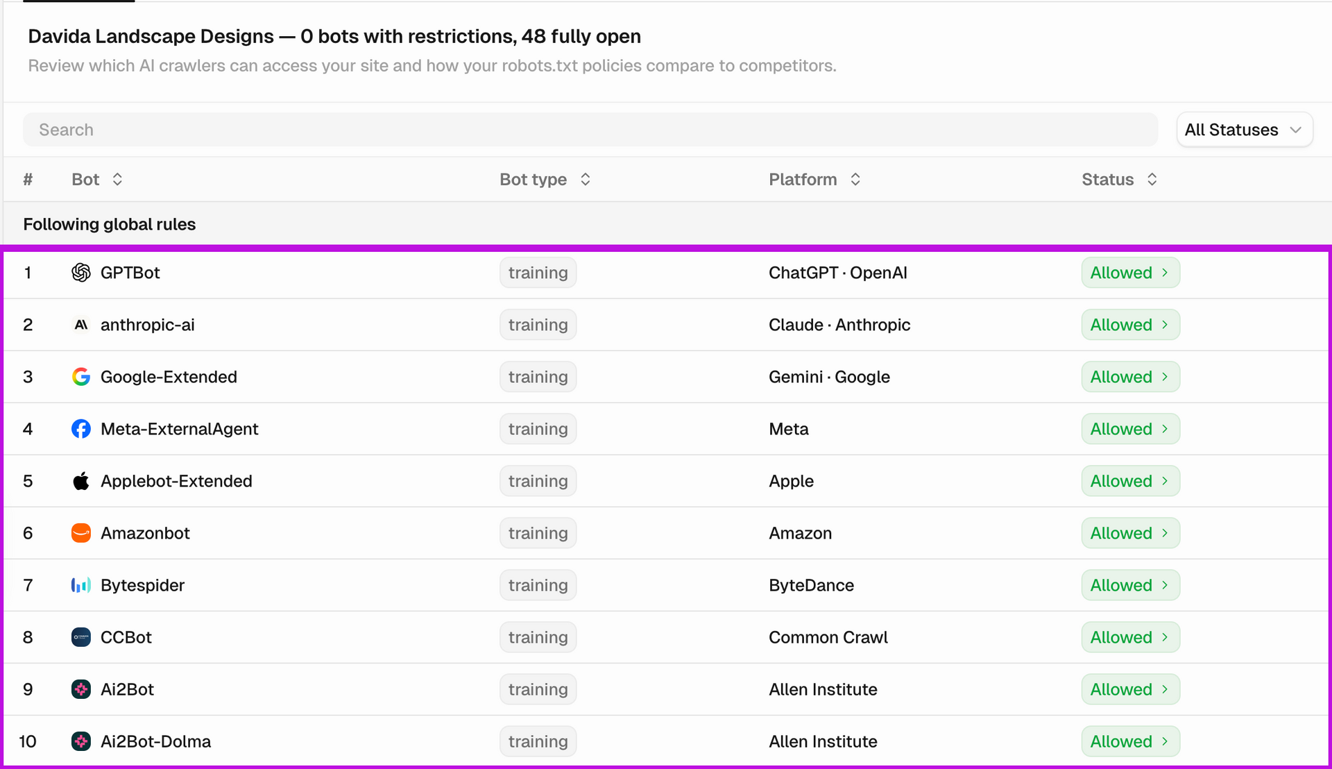Click the Claude · Anthropic platform cell
1332x769 pixels.
point(839,325)
